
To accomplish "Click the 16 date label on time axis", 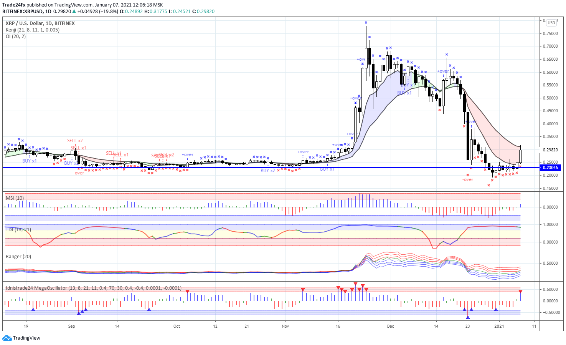I will click(x=338, y=326).
